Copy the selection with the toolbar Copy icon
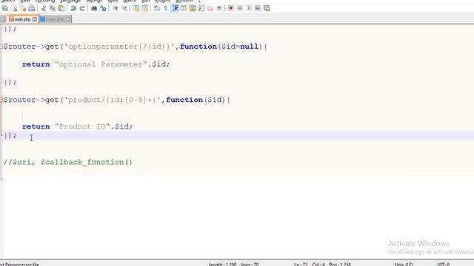The image size is (474, 266). click(53, 8)
